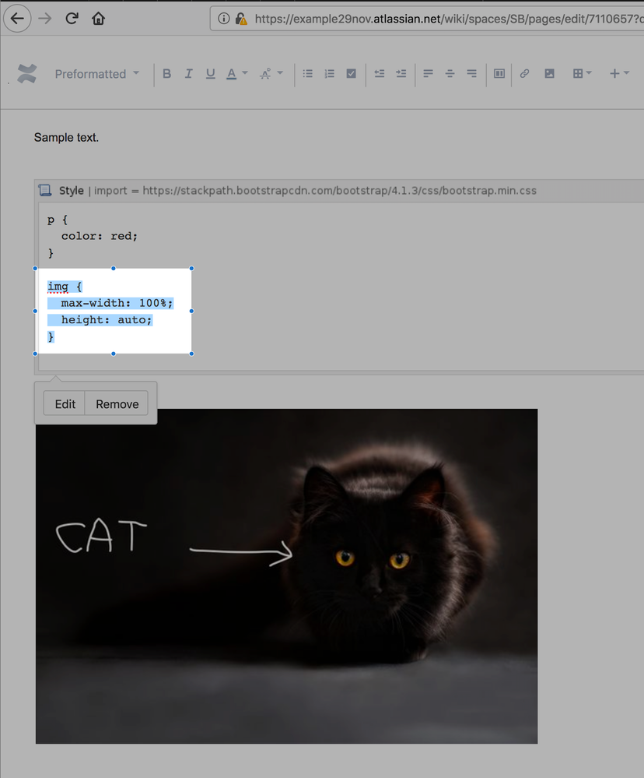Open the more formatting options icon

coord(265,74)
